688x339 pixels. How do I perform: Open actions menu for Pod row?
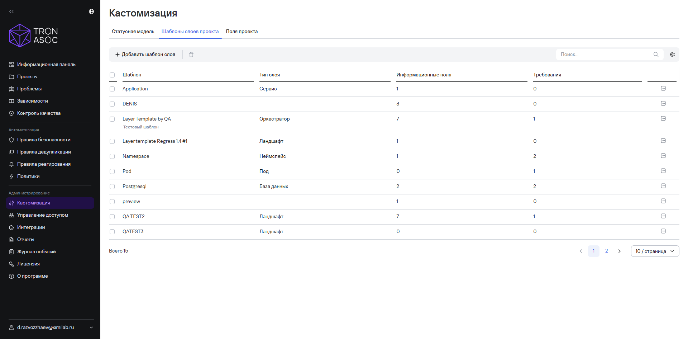[x=663, y=171]
